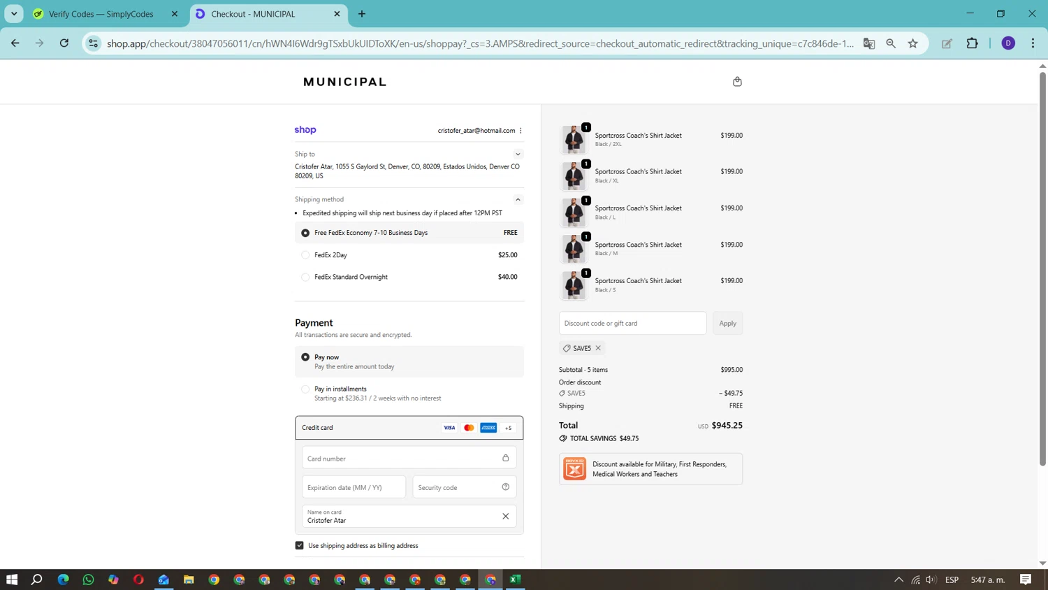Screen dimensions: 1048x590
Task: Close the Checkout - MUNICIPAL tab
Action: (337, 14)
